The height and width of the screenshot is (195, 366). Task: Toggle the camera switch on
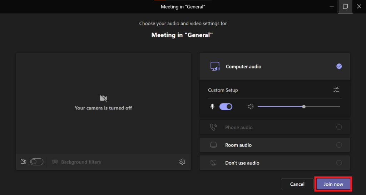(37, 162)
